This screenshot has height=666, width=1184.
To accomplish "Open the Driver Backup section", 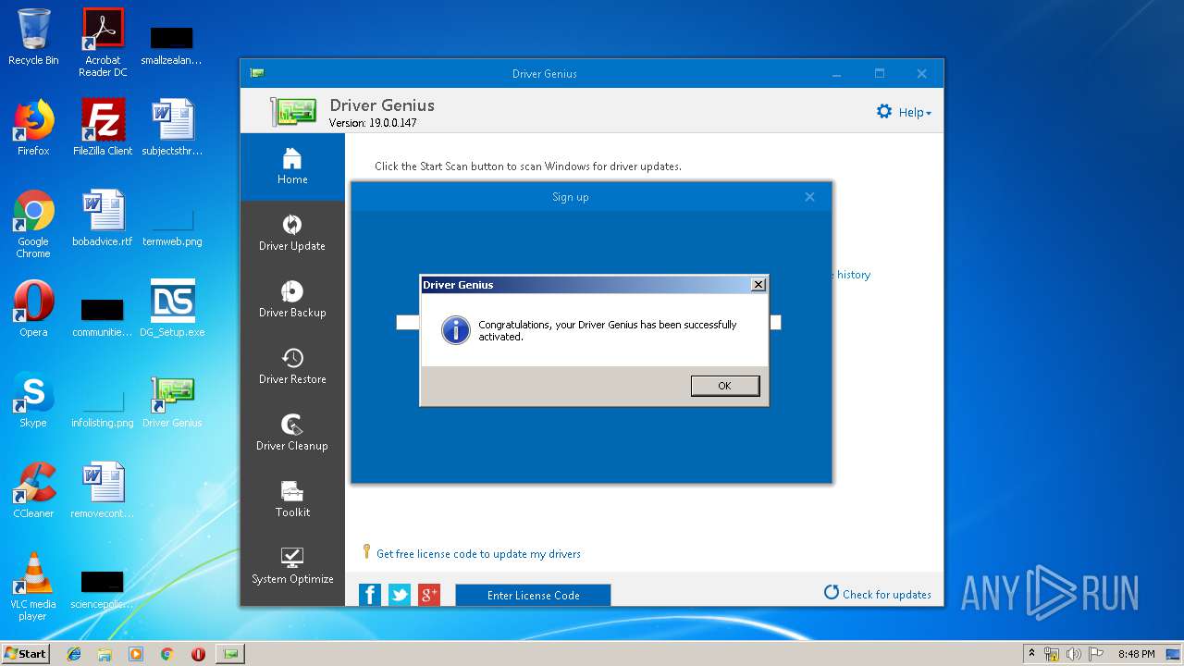I will pyautogui.click(x=292, y=300).
